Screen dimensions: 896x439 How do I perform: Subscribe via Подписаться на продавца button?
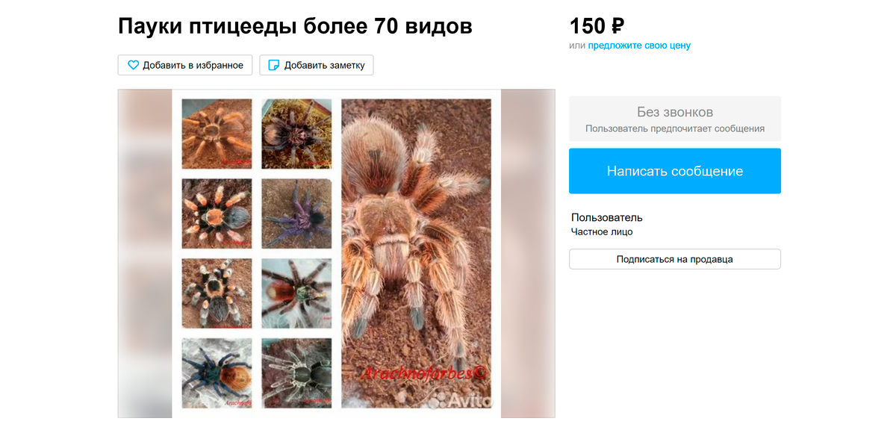coord(675,259)
